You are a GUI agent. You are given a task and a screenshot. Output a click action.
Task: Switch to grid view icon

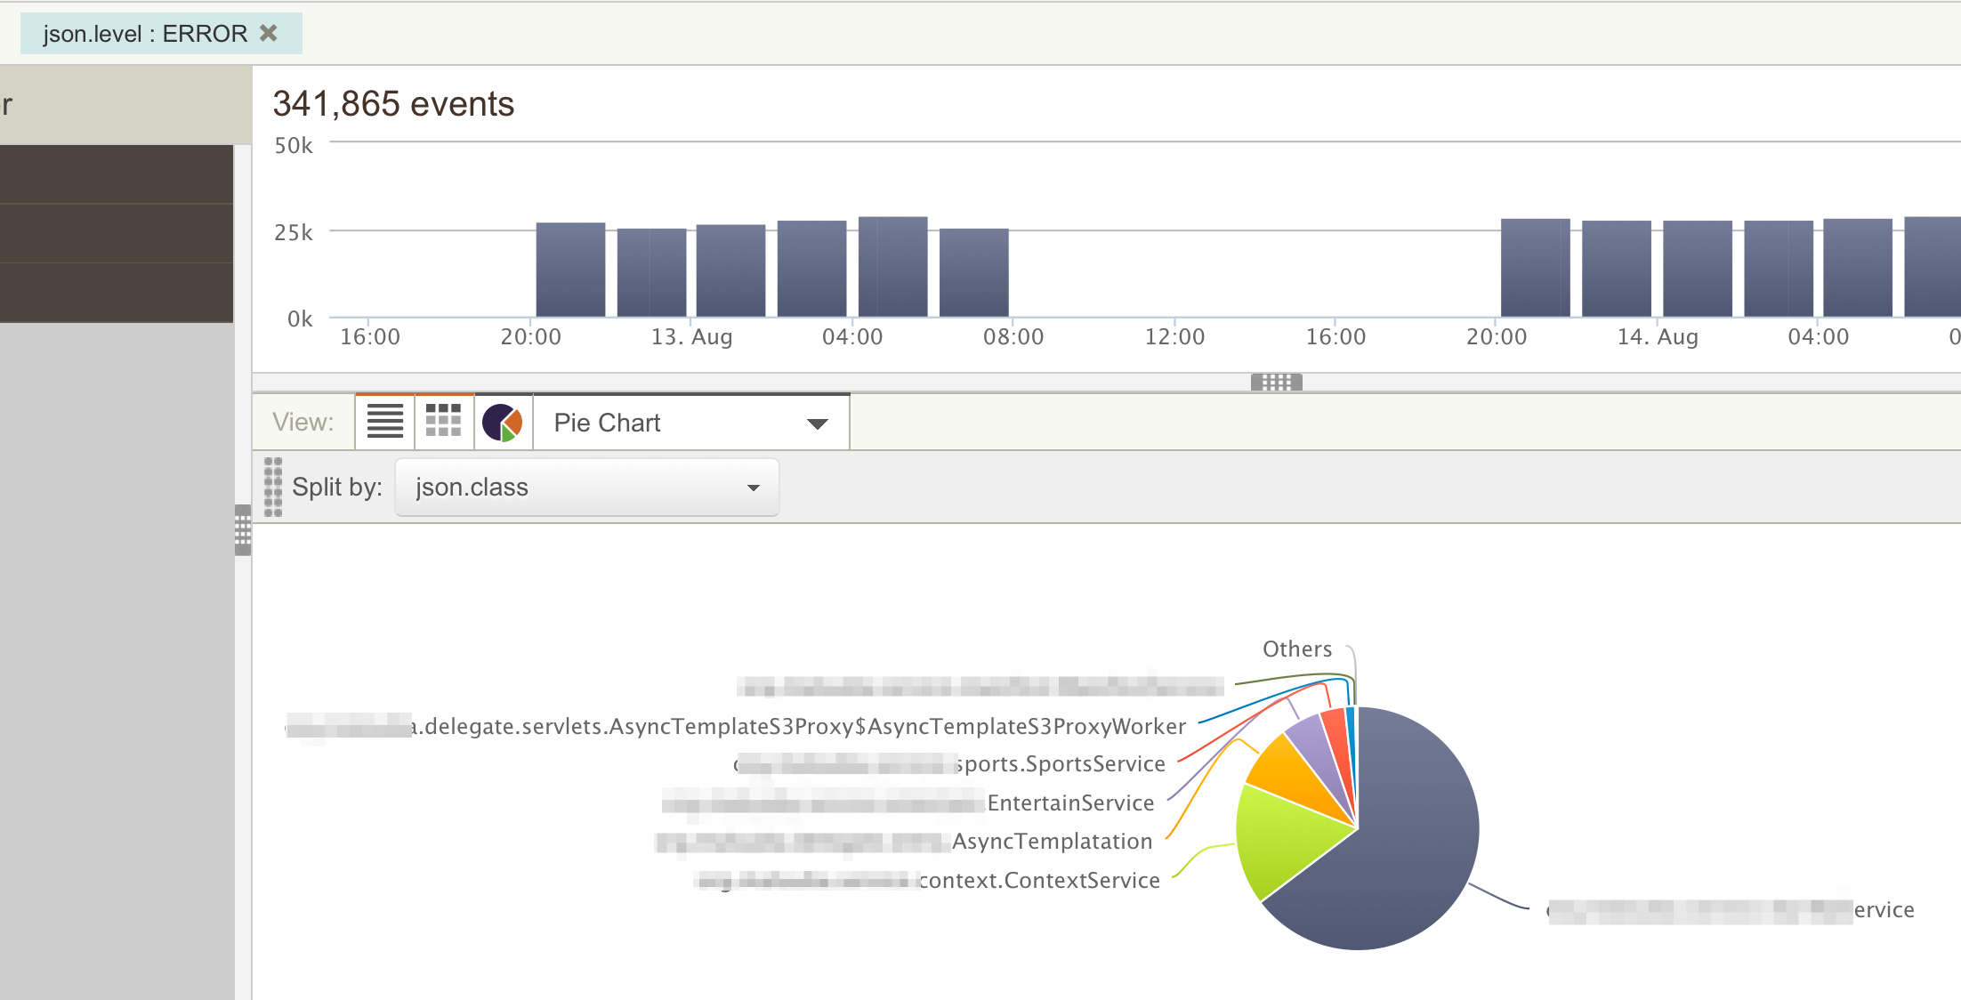coord(443,422)
